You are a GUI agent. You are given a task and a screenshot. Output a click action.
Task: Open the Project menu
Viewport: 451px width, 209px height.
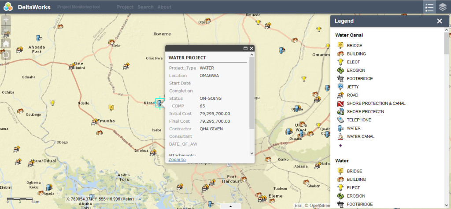click(125, 7)
